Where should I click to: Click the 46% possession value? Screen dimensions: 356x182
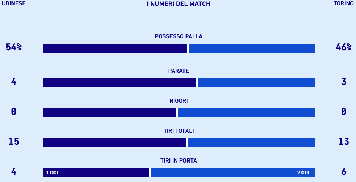(x=343, y=47)
